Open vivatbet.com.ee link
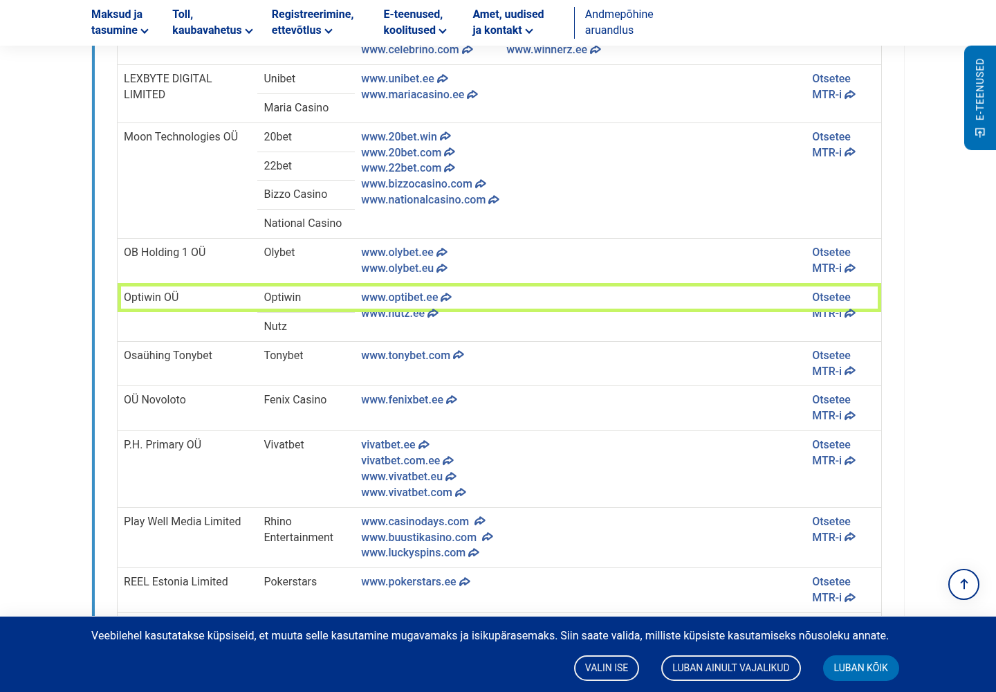The width and height of the screenshot is (996, 692). [407, 461]
